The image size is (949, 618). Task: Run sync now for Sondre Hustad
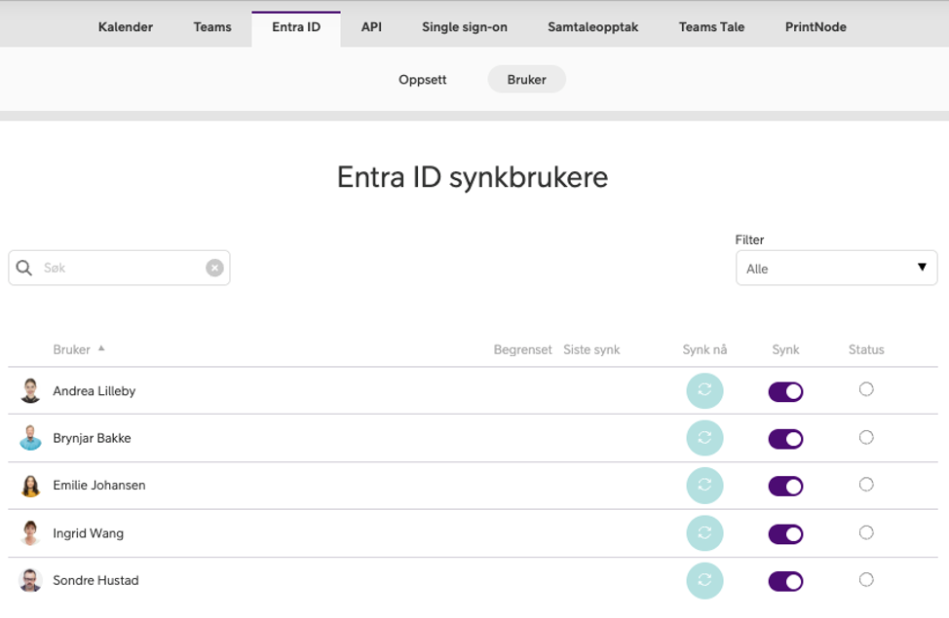click(x=704, y=581)
